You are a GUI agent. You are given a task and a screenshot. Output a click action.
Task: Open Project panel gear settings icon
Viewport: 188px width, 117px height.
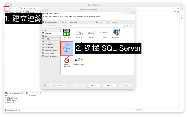[27, 93]
